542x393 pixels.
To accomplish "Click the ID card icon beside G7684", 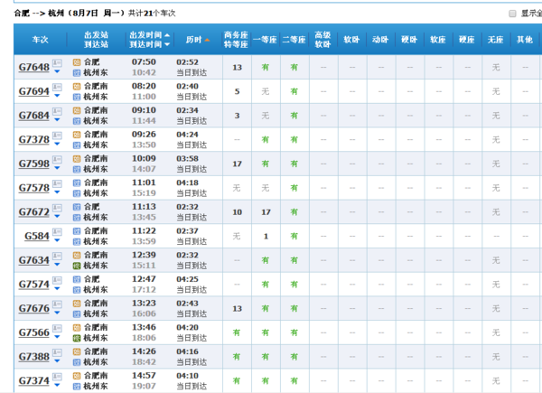I will click(57, 111).
